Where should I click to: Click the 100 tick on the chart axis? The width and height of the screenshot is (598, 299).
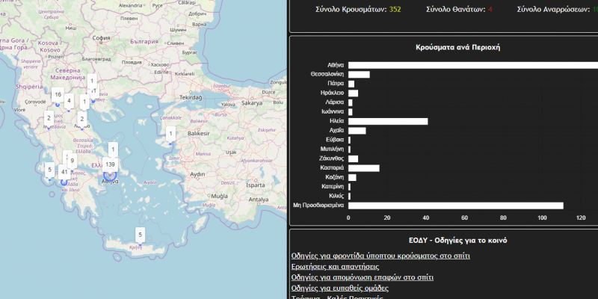(542, 218)
